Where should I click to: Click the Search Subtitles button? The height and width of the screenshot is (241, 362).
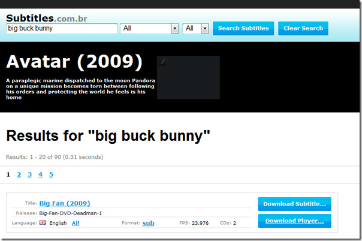pos(243,28)
